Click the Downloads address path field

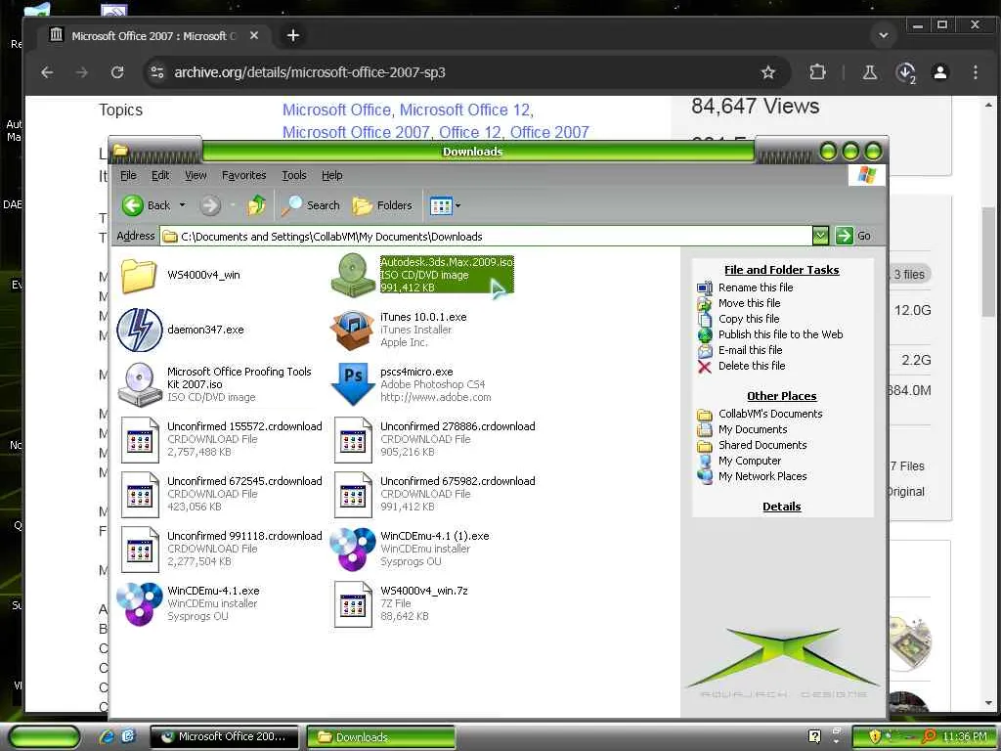(x=487, y=237)
